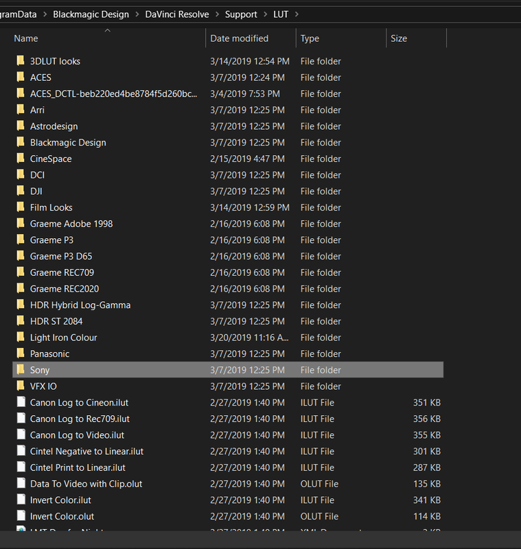Click OLUT File type of Invert Color.olut
521x549 pixels.
tap(319, 516)
